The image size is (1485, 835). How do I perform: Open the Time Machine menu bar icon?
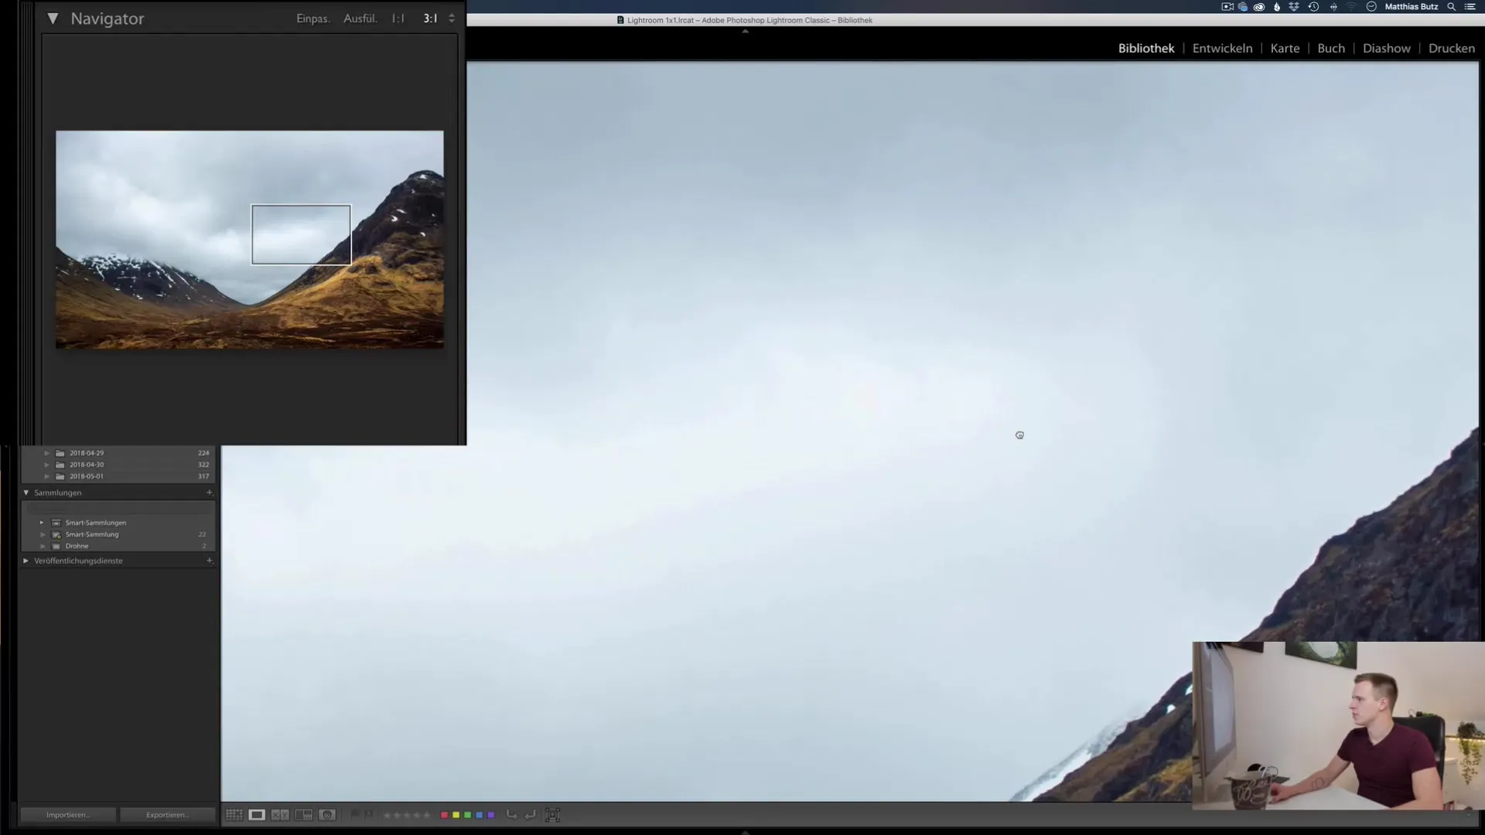coord(1313,7)
